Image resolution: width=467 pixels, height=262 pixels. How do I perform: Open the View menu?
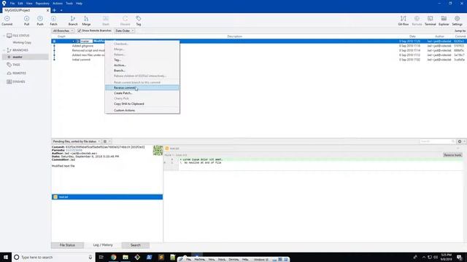(29, 3)
